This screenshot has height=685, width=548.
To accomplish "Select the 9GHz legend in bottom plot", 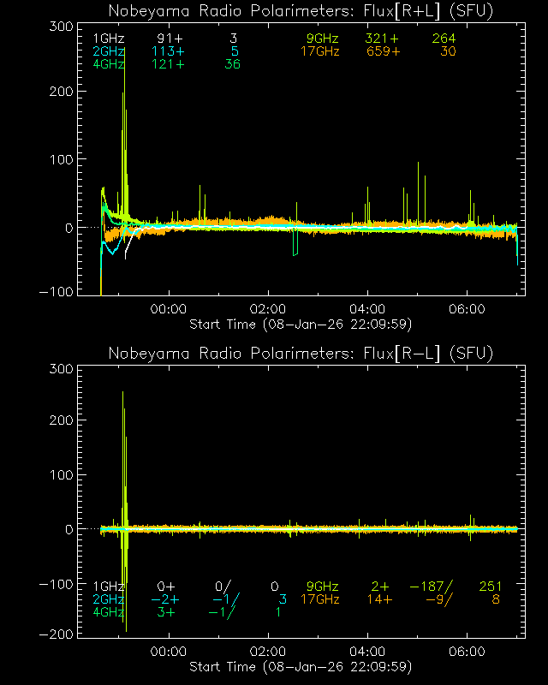I will (x=323, y=587).
